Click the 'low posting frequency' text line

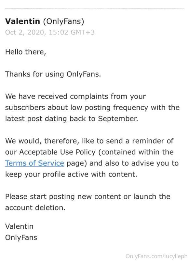coord(92,108)
